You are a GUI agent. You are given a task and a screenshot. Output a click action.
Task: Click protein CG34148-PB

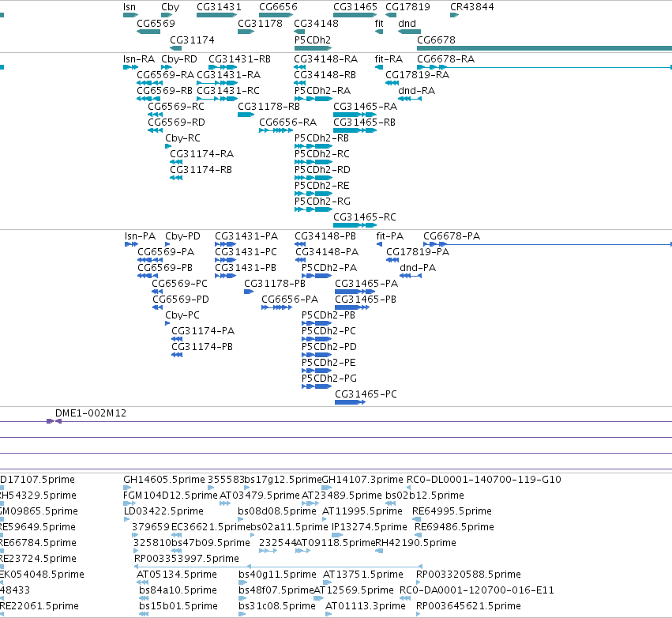(325, 236)
